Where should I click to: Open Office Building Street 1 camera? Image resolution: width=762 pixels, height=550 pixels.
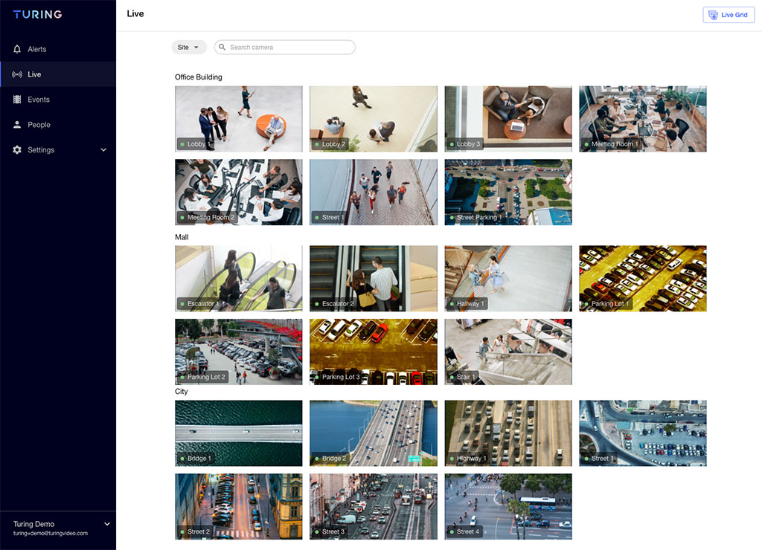point(374,192)
